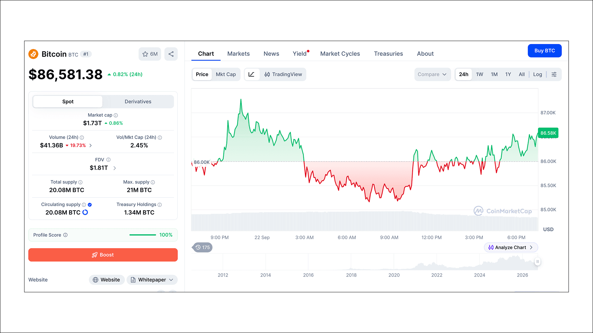Open the Markets tab
Screen dimensions: 593x333
tap(239, 54)
